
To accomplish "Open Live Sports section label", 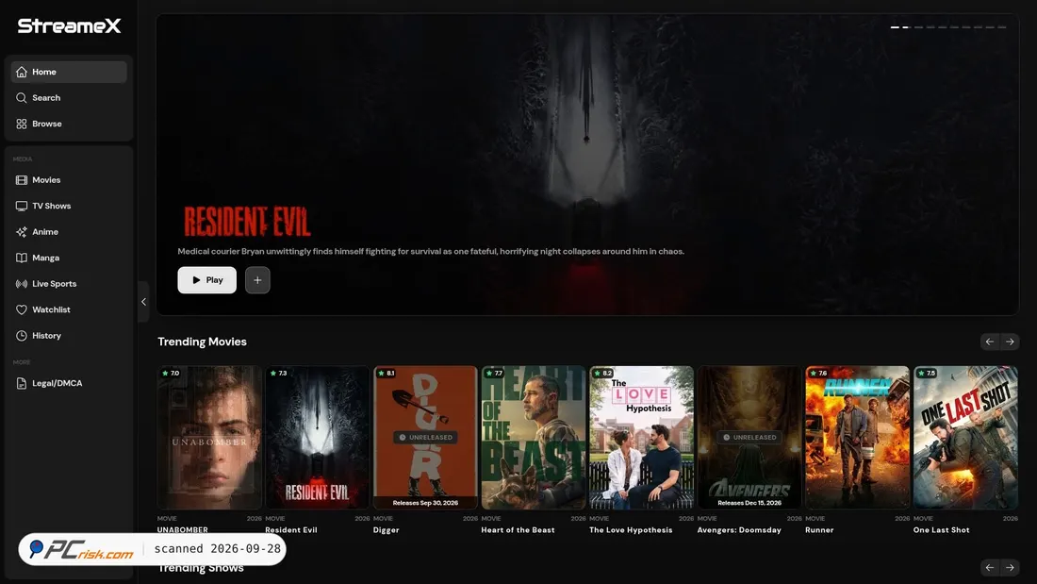I will 55,283.
